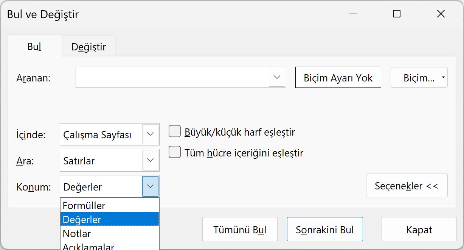This screenshot has width=464, height=250.
Task: Click the Aranan search text field
Action: click(172, 78)
